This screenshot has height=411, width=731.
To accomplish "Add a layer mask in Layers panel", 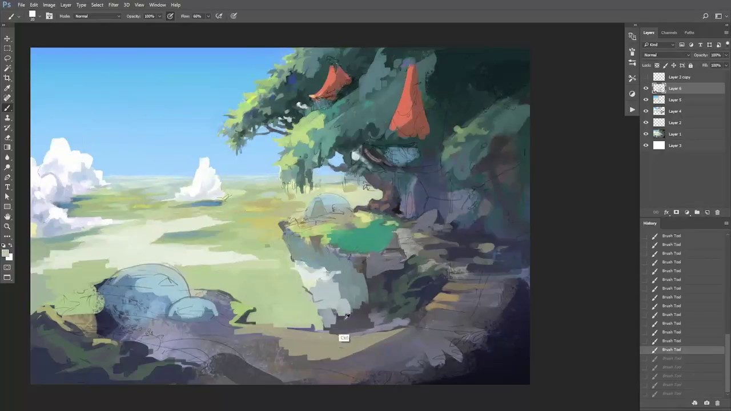I will [x=676, y=212].
